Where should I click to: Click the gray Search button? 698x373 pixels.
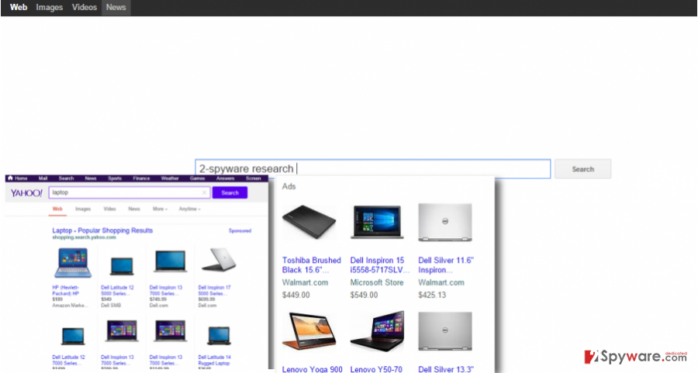tap(582, 169)
